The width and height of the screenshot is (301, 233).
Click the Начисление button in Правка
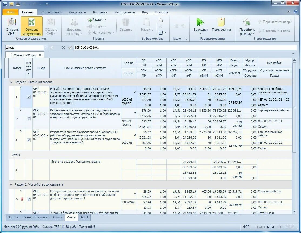101,33
